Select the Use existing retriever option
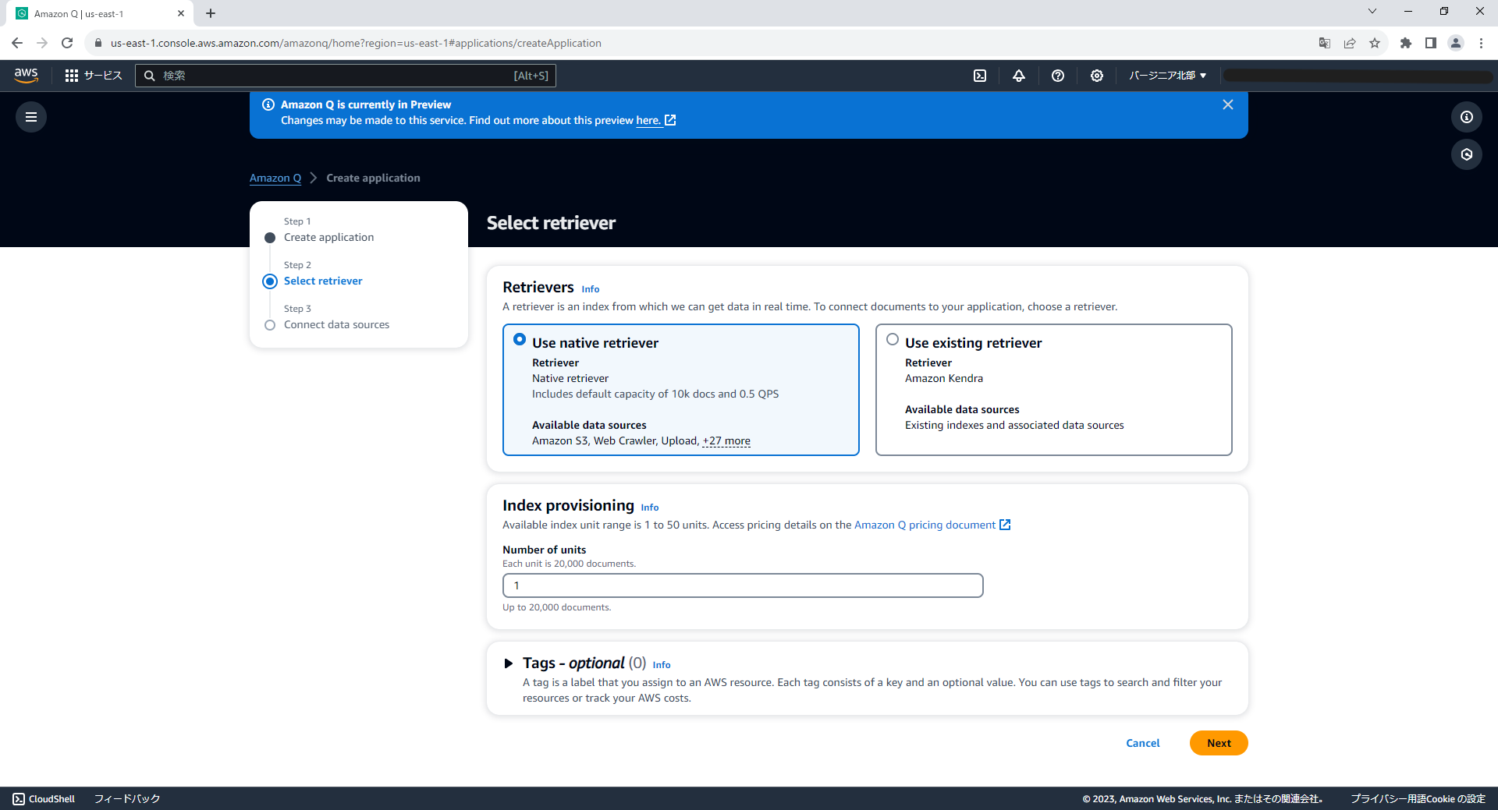 892,338
